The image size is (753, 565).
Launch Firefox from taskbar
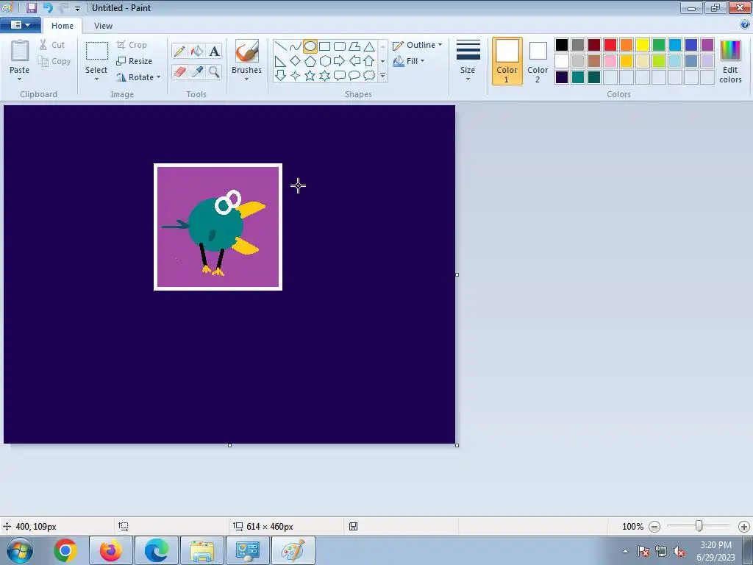coord(111,550)
